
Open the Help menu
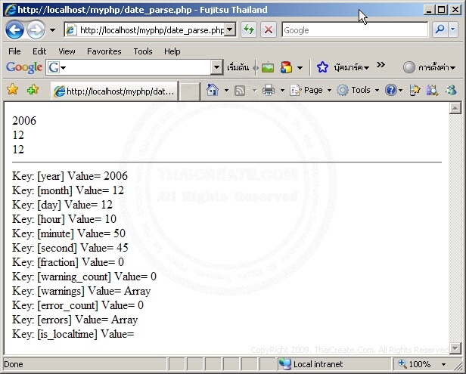click(x=172, y=51)
